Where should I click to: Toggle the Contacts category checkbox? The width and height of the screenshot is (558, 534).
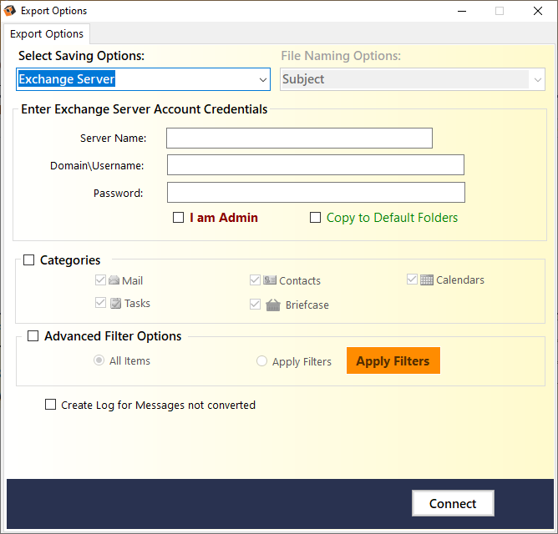coord(255,280)
